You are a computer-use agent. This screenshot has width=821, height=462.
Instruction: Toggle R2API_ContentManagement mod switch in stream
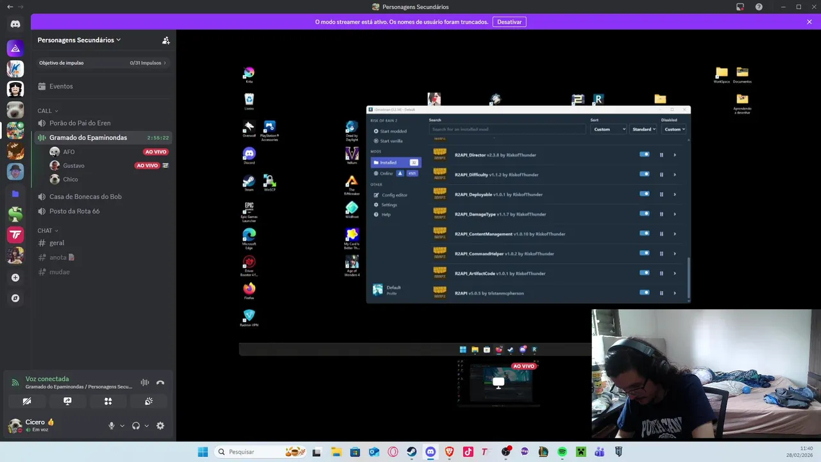click(x=645, y=234)
